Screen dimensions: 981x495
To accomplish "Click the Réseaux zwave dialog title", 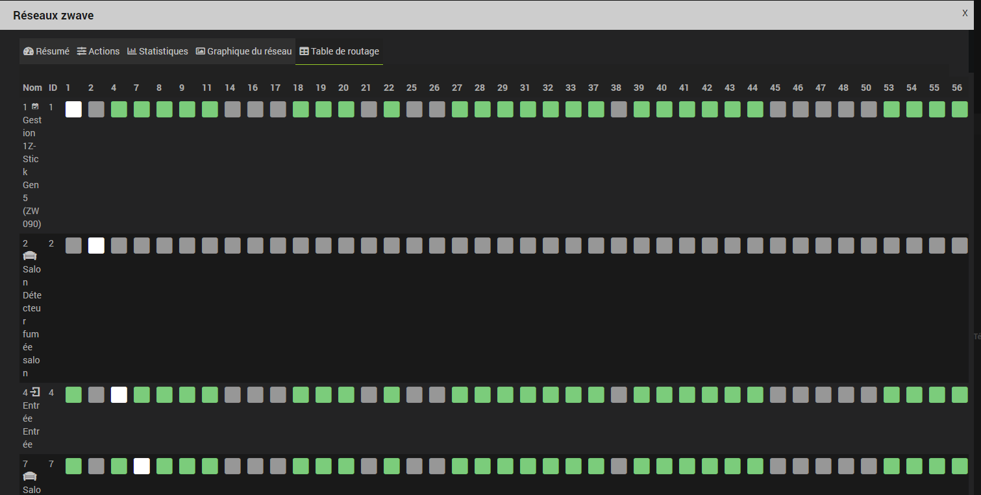I will [53, 15].
